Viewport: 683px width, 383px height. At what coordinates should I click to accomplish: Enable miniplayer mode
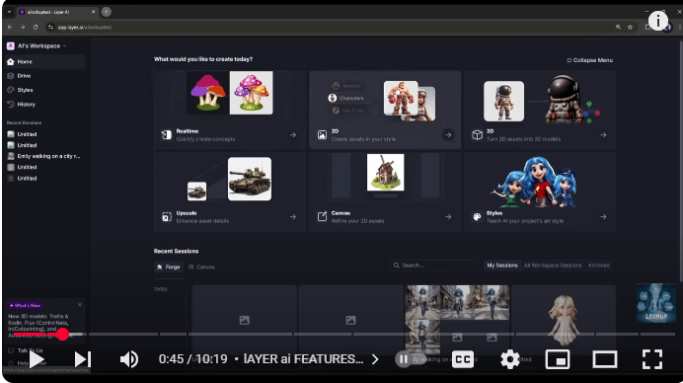click(557, 359)
